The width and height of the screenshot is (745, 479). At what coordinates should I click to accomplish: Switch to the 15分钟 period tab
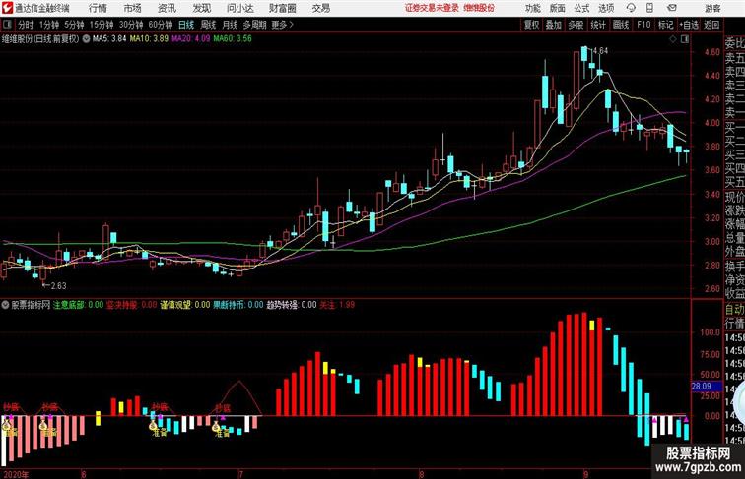tap(102, 25)
